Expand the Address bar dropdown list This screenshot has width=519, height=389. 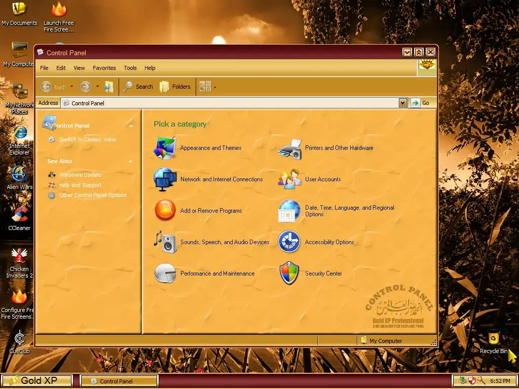click(402, 103)
